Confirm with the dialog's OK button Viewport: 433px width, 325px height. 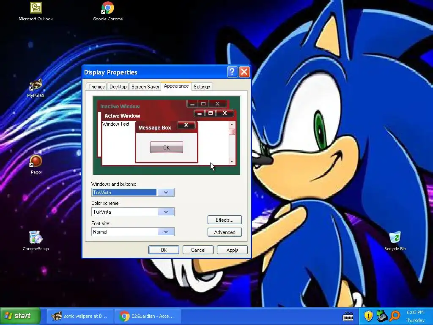click(x=164, y=250)
